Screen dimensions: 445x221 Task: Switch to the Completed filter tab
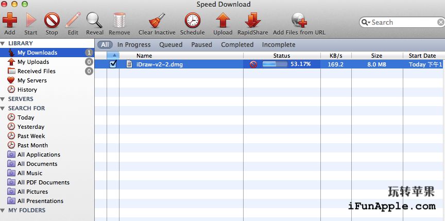click(237, 45)
